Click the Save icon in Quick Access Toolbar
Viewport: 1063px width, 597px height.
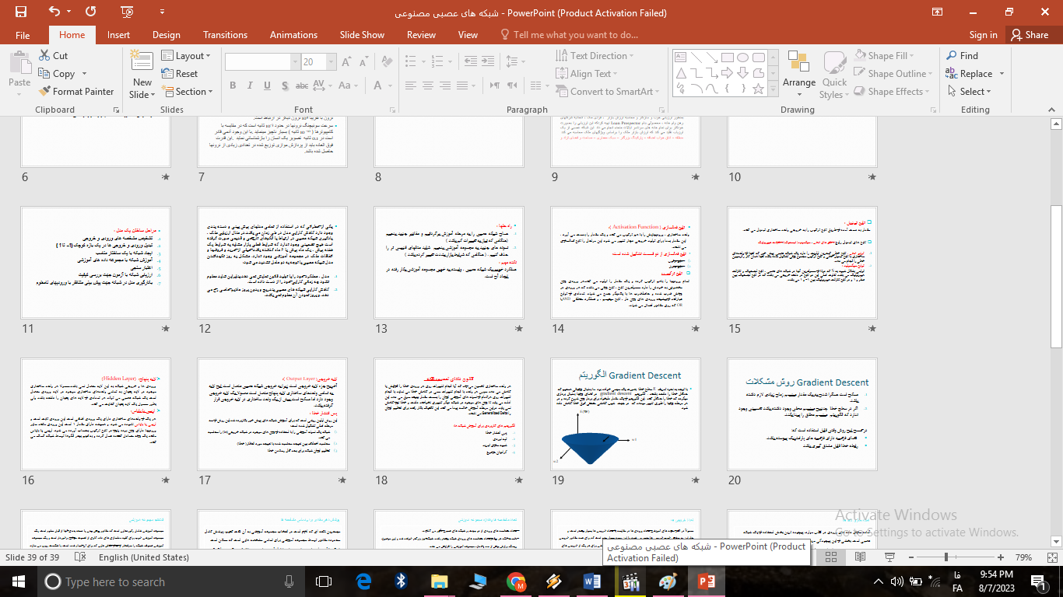tap(21, 12)
